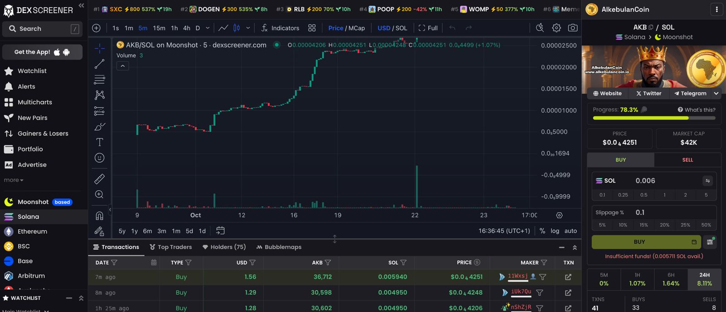
Task: Open the chart layout grid selector
Action: [x=312, y=28]
